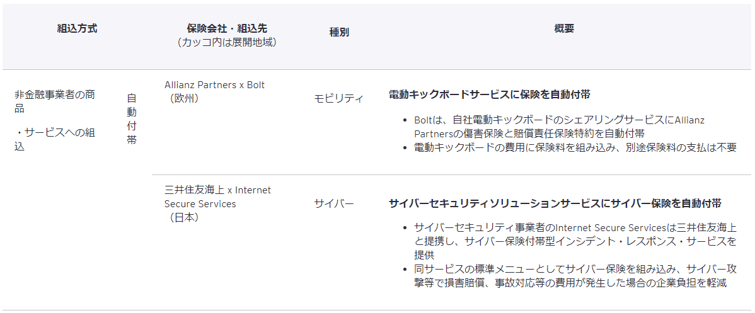755x313 pixels.
Task: Click the Allianz Partners x Bolt entry
Action: 214,84
